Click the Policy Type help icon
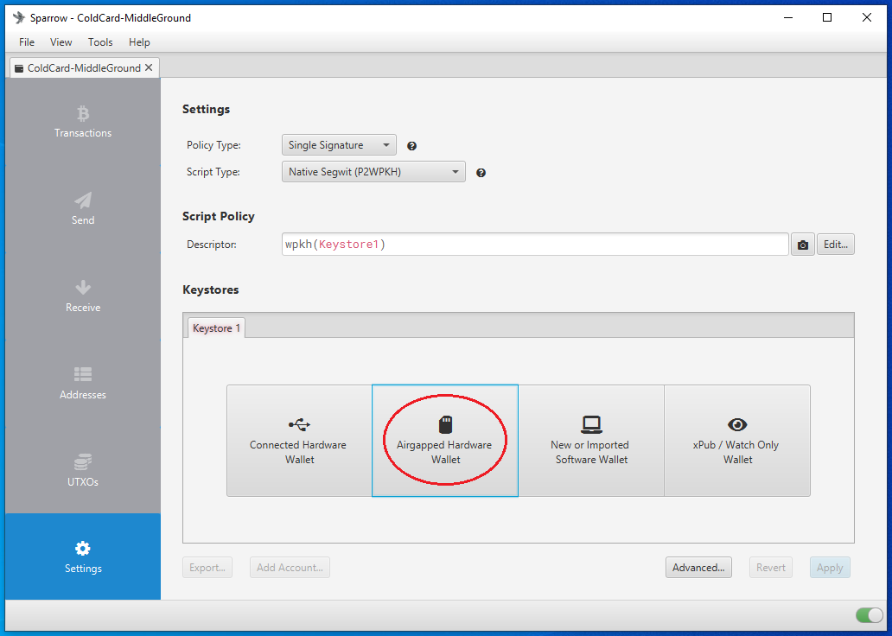Image resolution: width=892 pixels, height=636 pixels. (412, 146)
